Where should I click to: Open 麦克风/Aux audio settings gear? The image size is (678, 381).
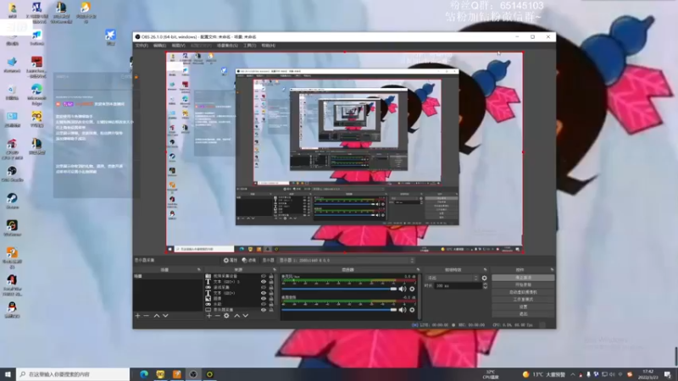click(412, 289)
